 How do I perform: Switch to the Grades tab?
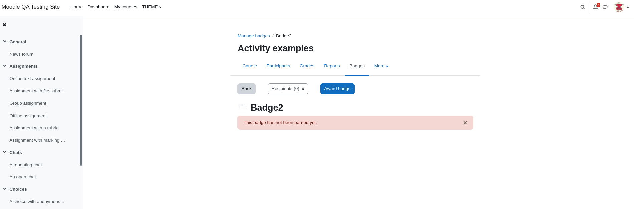[307, 66]
